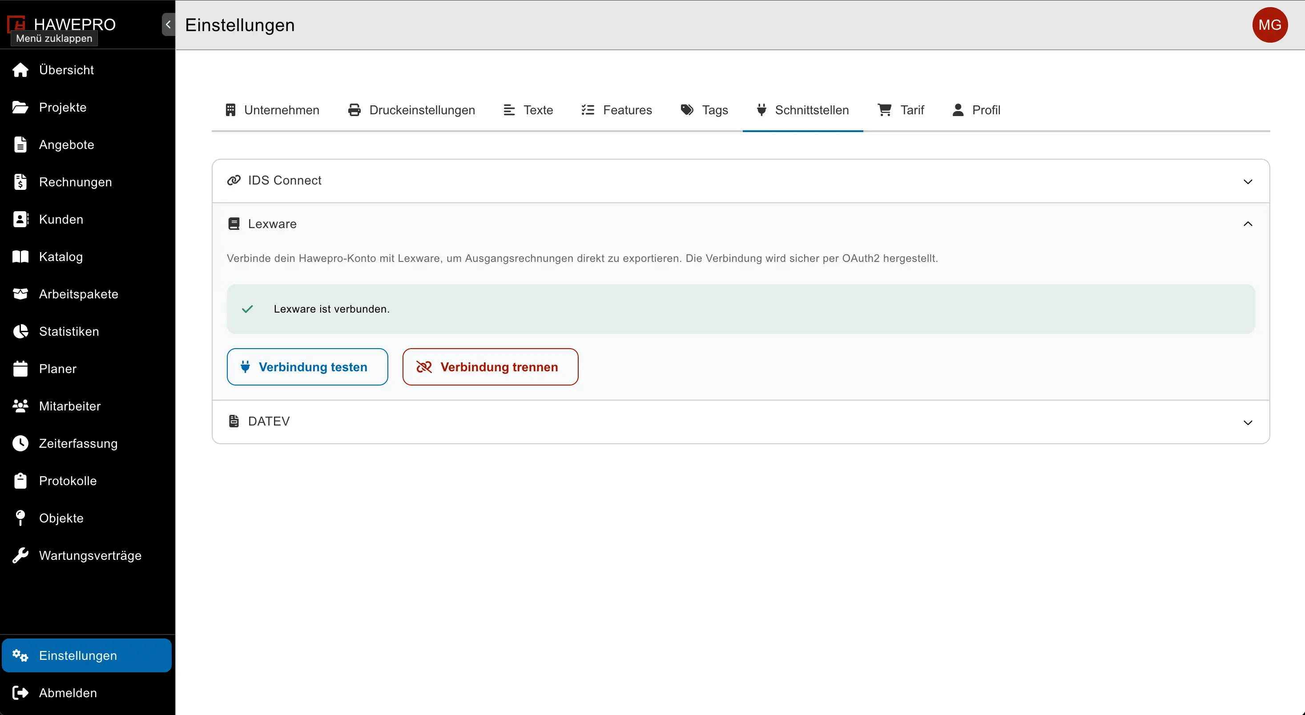Click the tags icon on Tags tab
Screen dimensions: 1305x715
687,110
